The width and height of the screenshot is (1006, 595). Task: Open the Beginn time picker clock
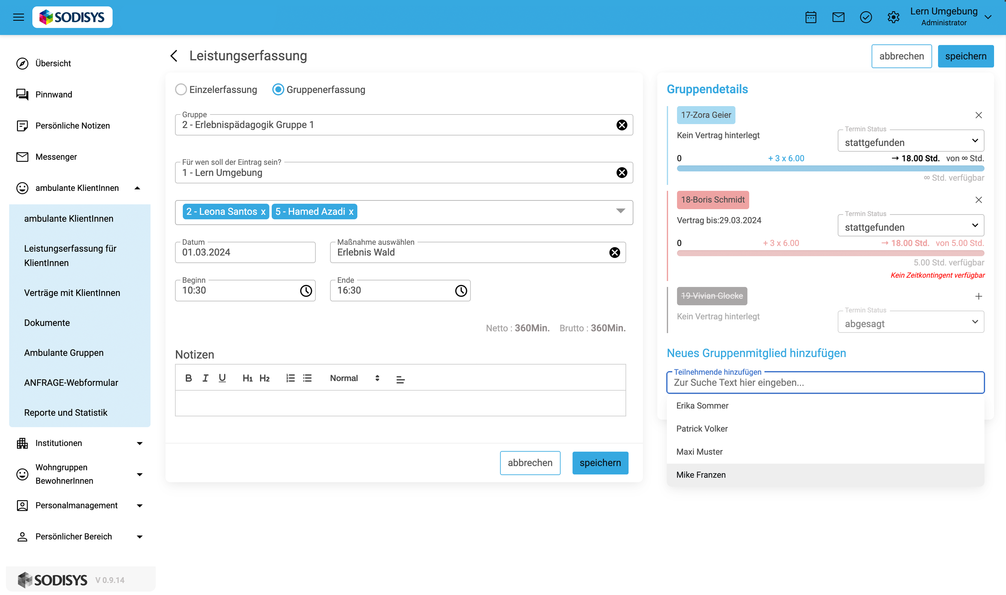(x=306, y=291)
